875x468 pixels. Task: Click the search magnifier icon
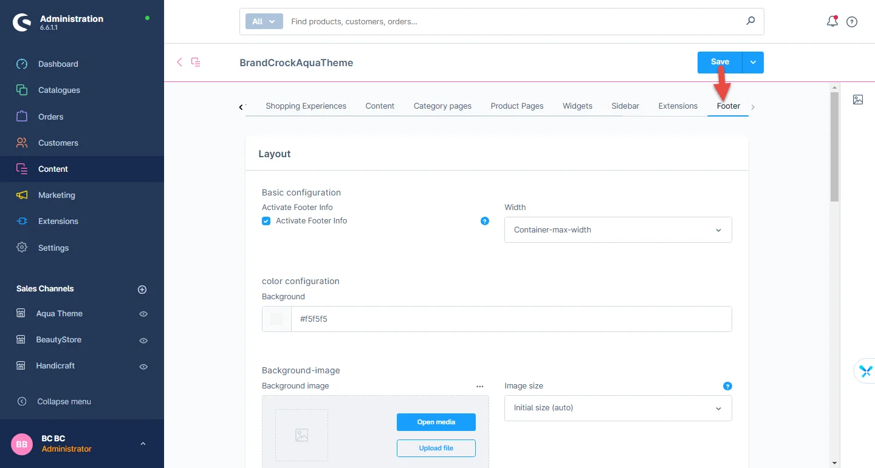pos(750,21)
